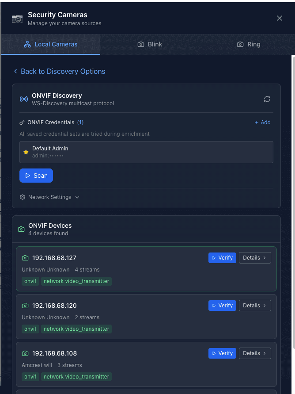The height and width of the screenshot is (394, 295).
Task: Verify the 192.168.68.127 camera
Action: (222, 258)
